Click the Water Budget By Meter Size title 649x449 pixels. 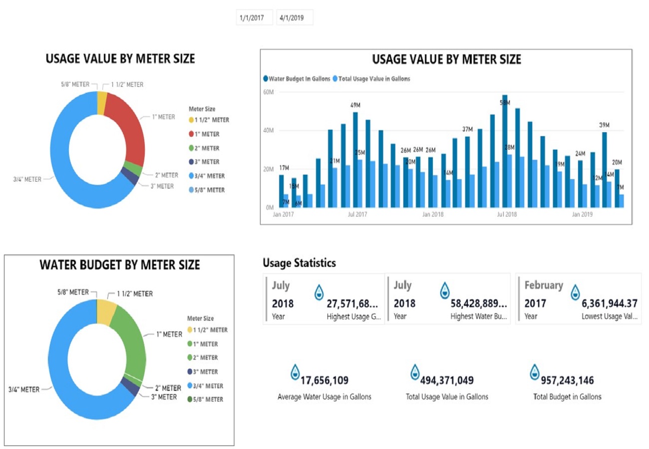[119, 265]
